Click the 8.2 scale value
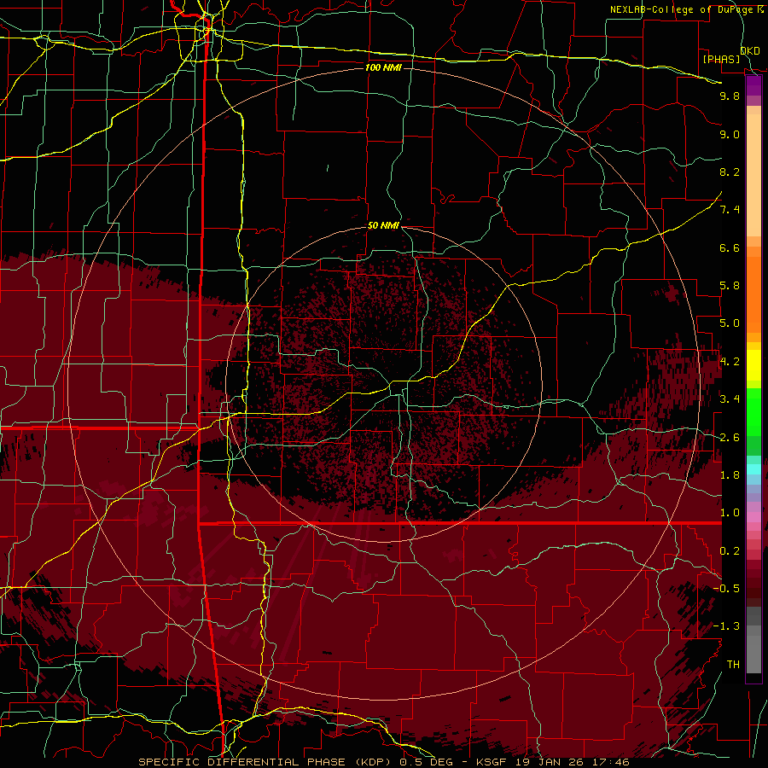768x768 pixels. 730,172
